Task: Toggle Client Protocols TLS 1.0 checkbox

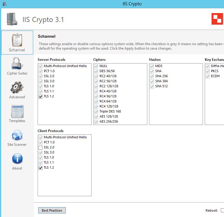Action: (40, 158)
